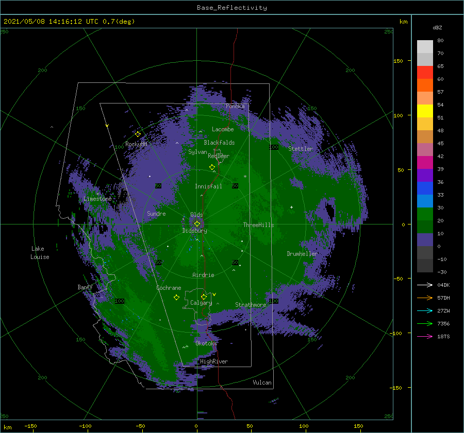Click the Strathmore town label

click(x=251, y=305)
